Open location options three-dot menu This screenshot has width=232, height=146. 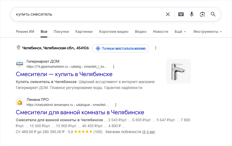[x=156, y=48]
